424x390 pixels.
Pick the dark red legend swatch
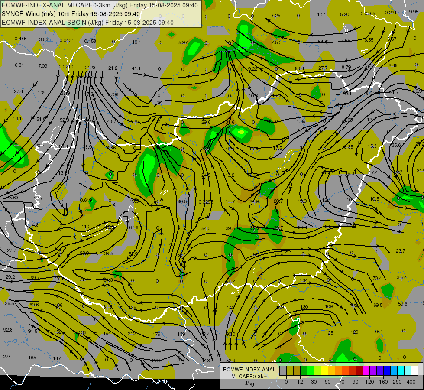[x=359, y=371]
